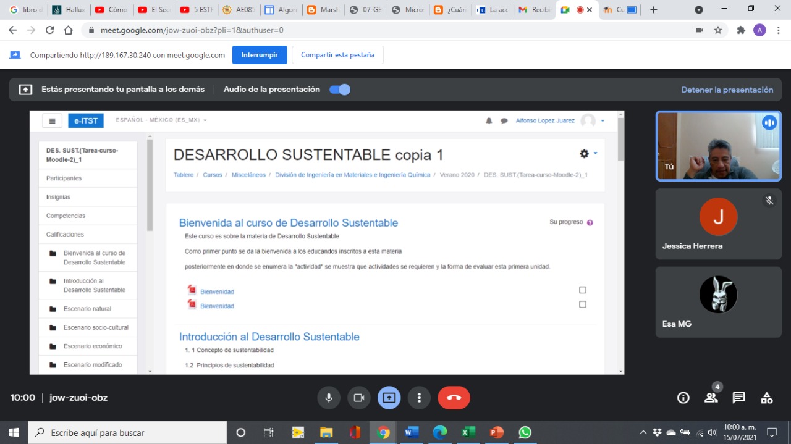Turn off the camera in Meet
The width and height of the screenshot is (791, 444).
pos(358,398)
